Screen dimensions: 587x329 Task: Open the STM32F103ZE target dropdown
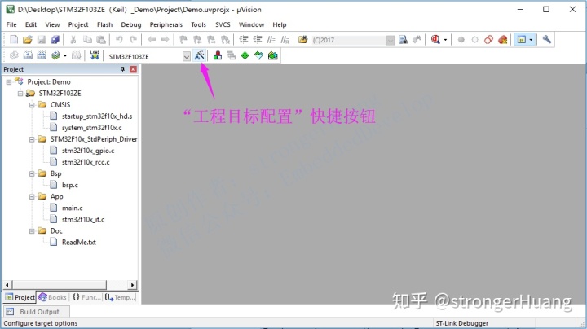187,56
